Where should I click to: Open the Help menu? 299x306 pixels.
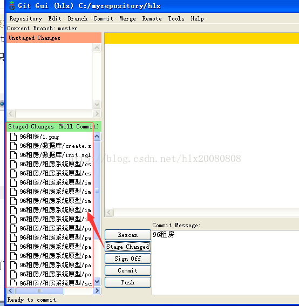pos(197,18)
